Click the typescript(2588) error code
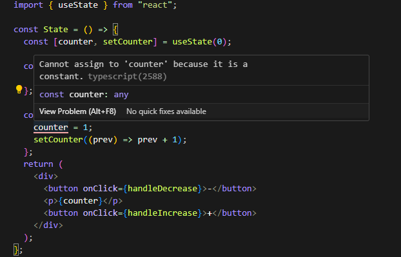401x257 pixels. click(x=128, y=77)
